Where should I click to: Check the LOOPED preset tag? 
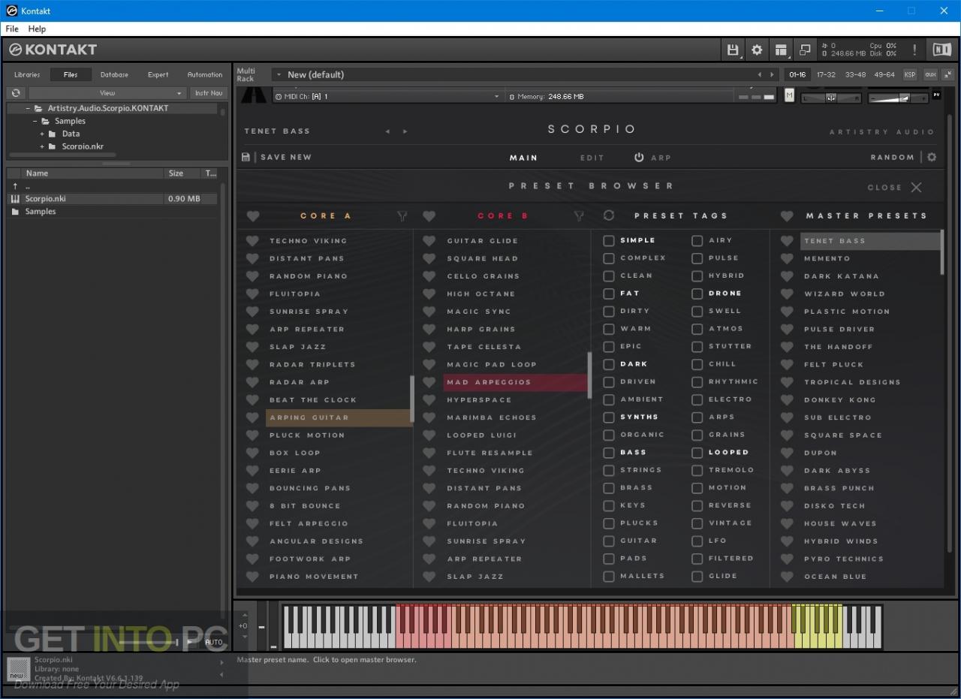tap(697, 453)
